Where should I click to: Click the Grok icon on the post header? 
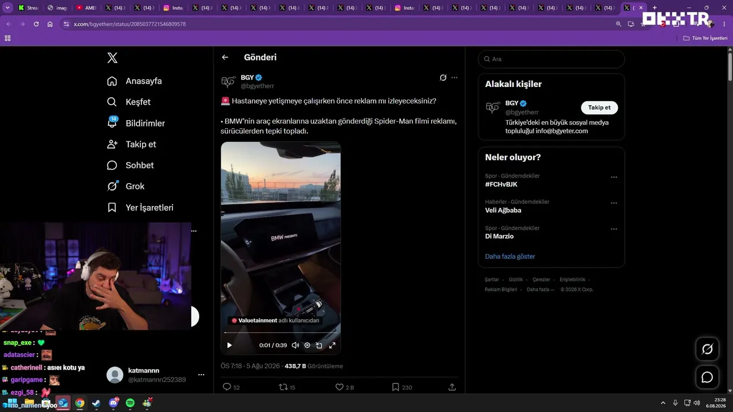443,77
